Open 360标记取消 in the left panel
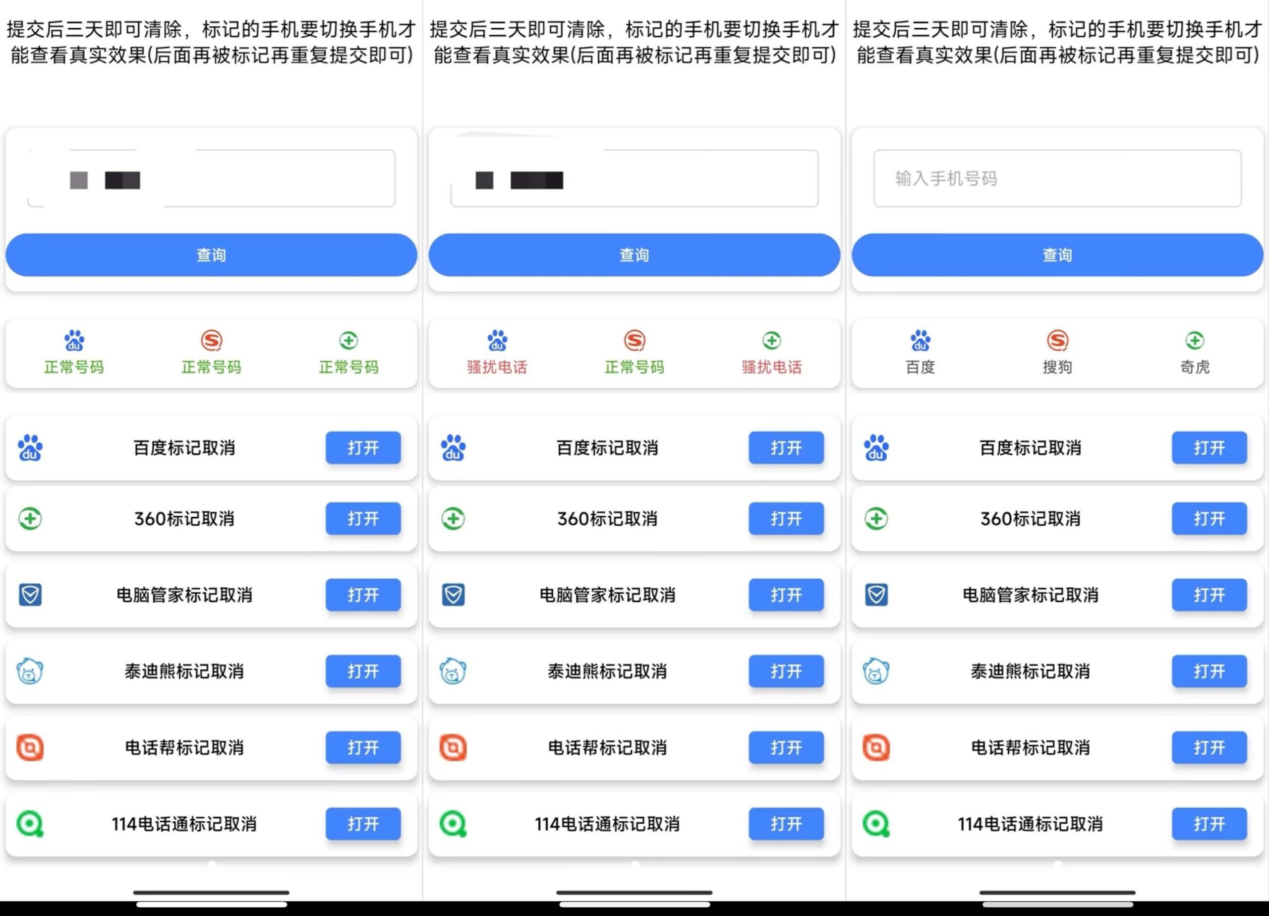 (363, 518)
